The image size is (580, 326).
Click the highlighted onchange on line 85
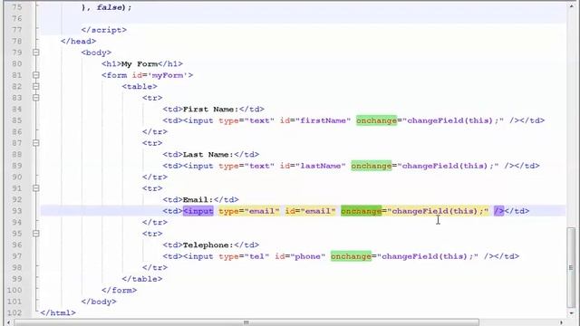pyautogui.click(x=376, y=120)
